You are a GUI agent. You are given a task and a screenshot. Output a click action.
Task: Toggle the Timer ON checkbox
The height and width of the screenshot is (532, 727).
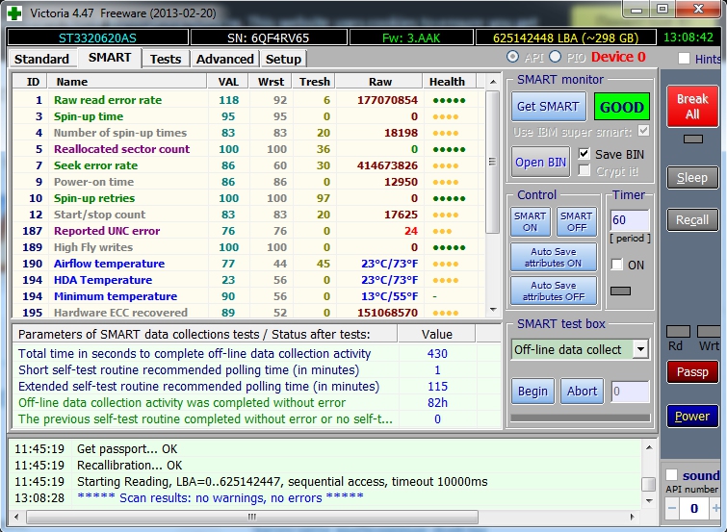614,265
